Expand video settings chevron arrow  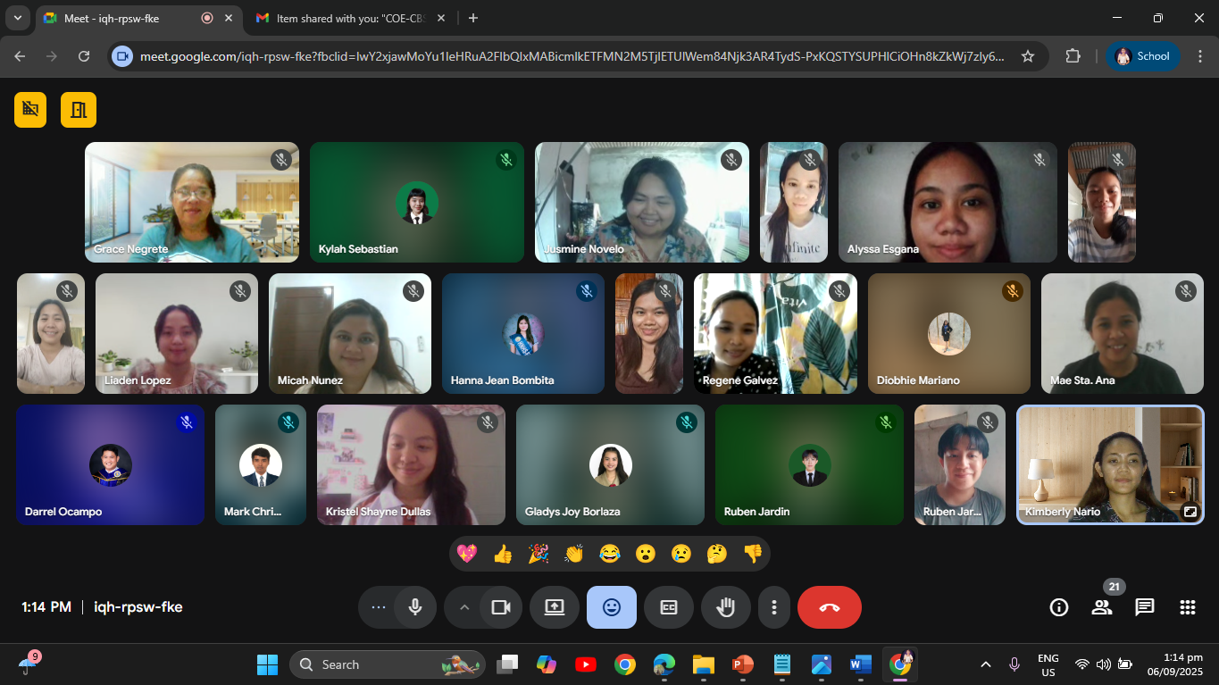(463, 607)
